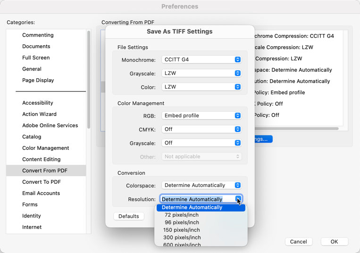Screen dimensions: 360x253
Task: Click the Defaults button
Action: point(128,216)
